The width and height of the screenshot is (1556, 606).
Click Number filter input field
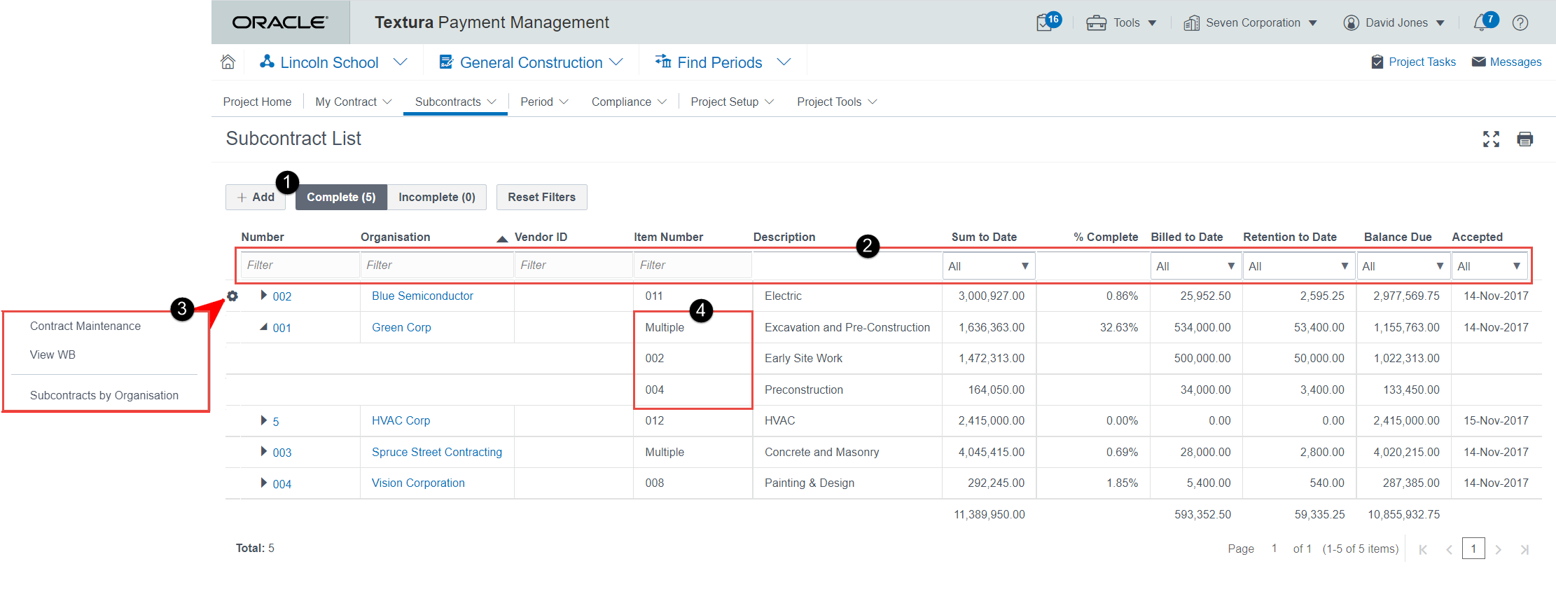[x=300, y=265]
